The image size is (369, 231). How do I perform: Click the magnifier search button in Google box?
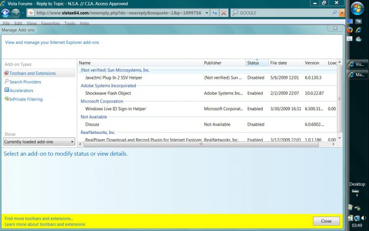coord(335,13)
